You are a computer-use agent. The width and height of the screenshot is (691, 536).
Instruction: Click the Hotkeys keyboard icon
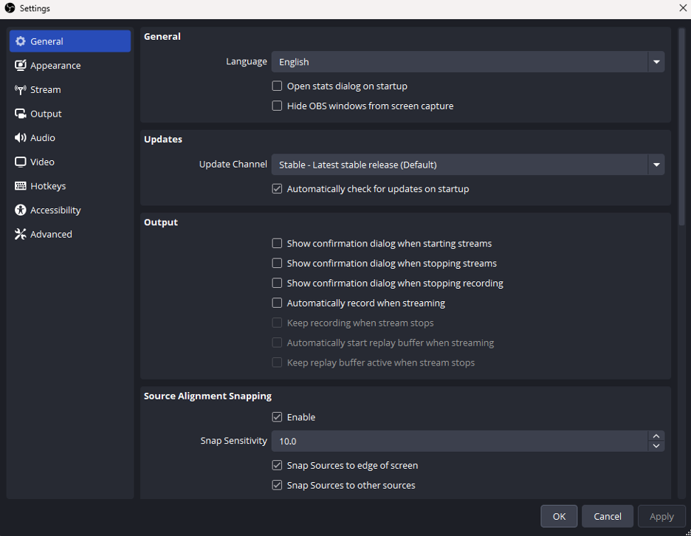pyautogui.click(x=21, y=186)
